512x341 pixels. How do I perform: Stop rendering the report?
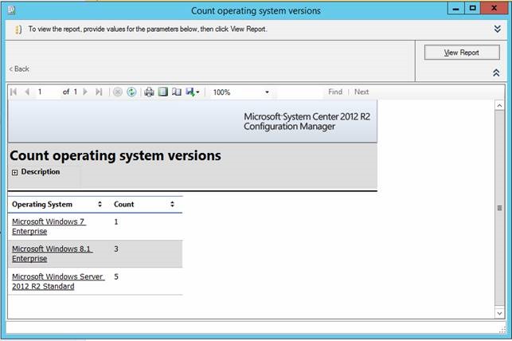[118, 92]
